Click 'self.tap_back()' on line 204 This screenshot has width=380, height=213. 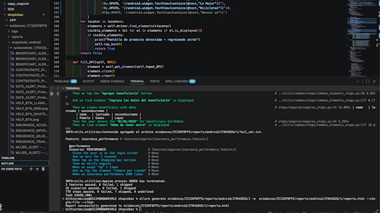[108, 44]
